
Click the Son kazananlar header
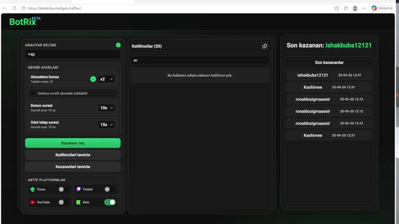(x=329, y=63)
